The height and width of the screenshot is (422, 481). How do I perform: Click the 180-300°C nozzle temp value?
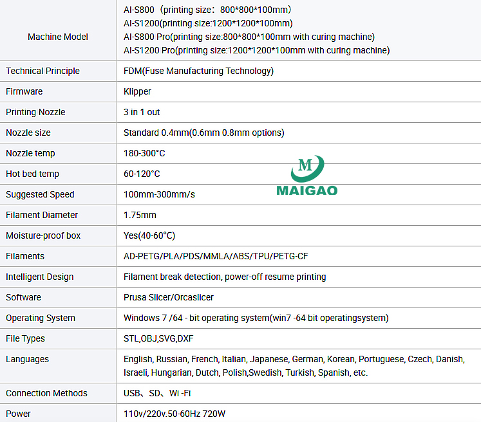[x=144, y=153]
